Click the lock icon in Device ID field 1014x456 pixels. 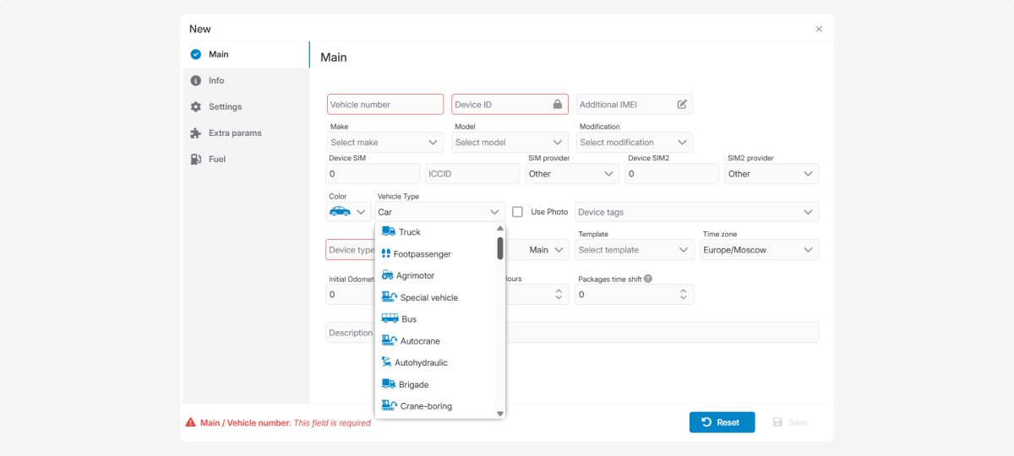[x=557, y=105]
